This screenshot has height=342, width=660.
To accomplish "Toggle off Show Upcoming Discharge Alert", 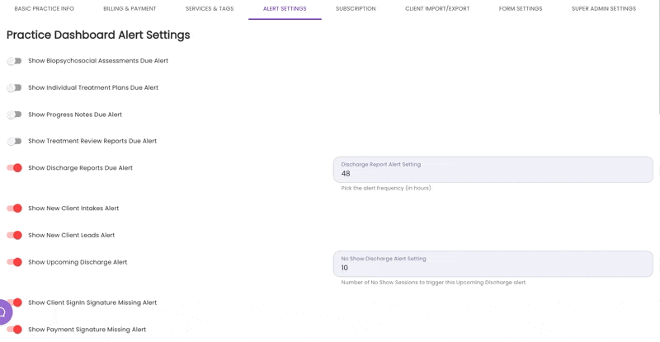I will coord(14,262).
